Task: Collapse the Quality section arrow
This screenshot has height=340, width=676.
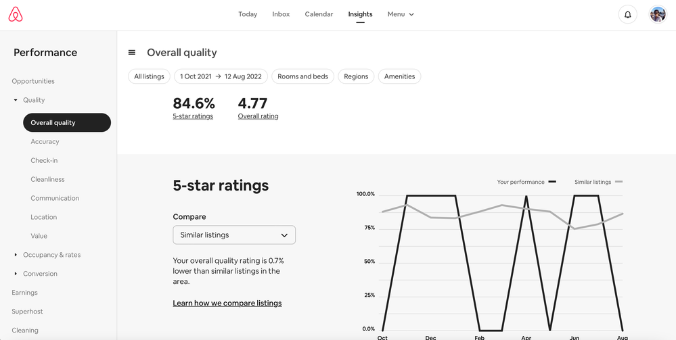Action: (16, 100)
